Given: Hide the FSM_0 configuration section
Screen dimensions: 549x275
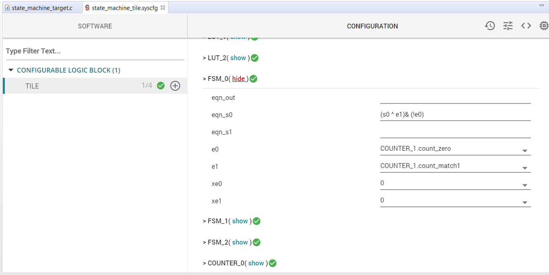Looking at the screenshot, I should pyautogui.click(x=239, y=79).
